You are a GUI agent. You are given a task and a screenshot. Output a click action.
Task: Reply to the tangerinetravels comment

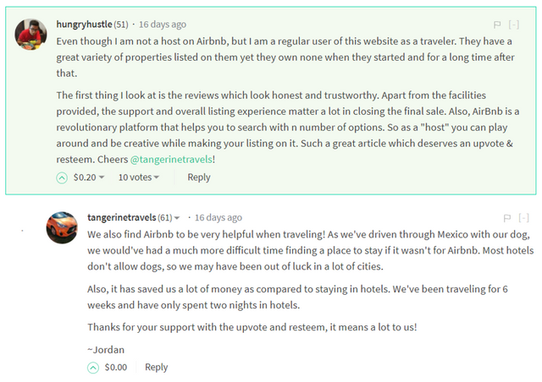[x=156, y=367]
